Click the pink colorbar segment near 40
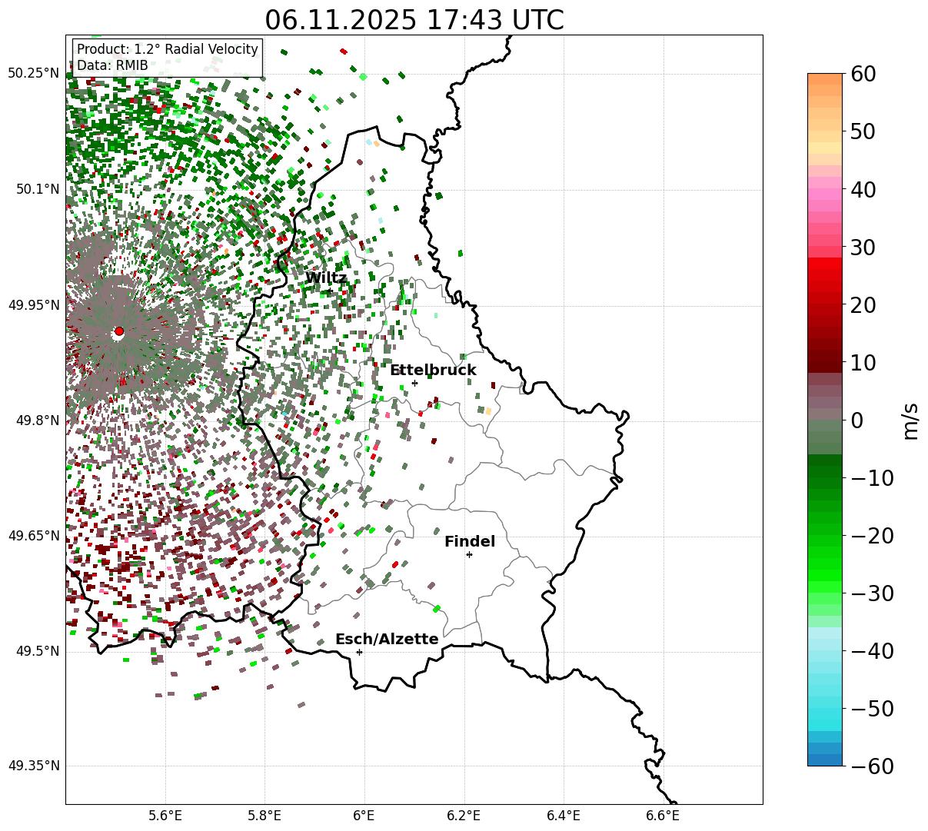The image size is (928, 831). click(825, 194)
